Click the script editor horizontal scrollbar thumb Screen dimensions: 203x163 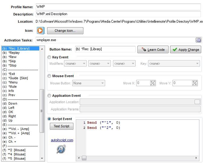coord(84,158)
